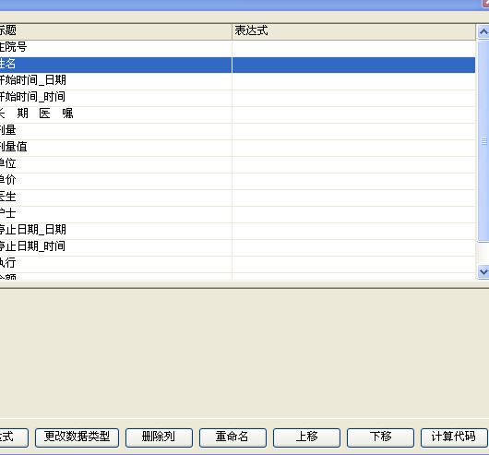
Task: Click the 更改数据类型 button
Action: [77, 437]
